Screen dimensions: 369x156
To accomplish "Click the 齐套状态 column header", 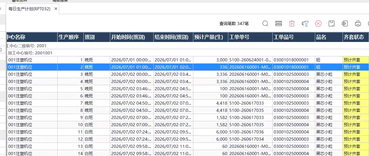I will click(356, 37).
